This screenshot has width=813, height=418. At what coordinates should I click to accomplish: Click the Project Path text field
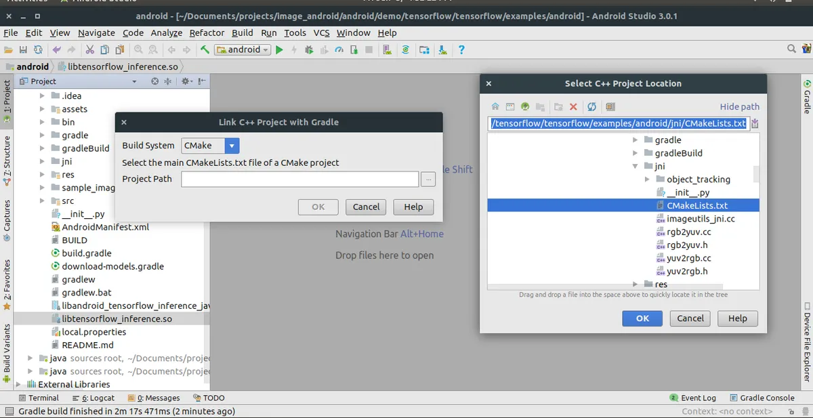coord(299,179)
